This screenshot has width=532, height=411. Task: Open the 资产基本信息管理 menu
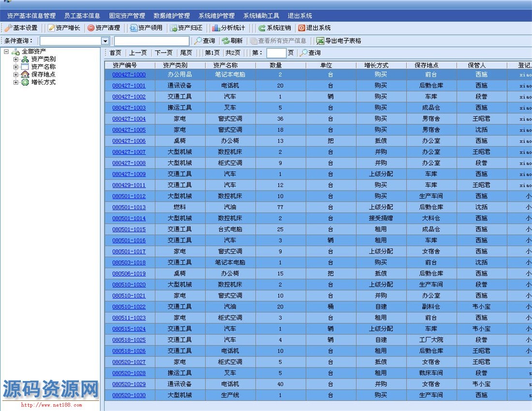31,15
